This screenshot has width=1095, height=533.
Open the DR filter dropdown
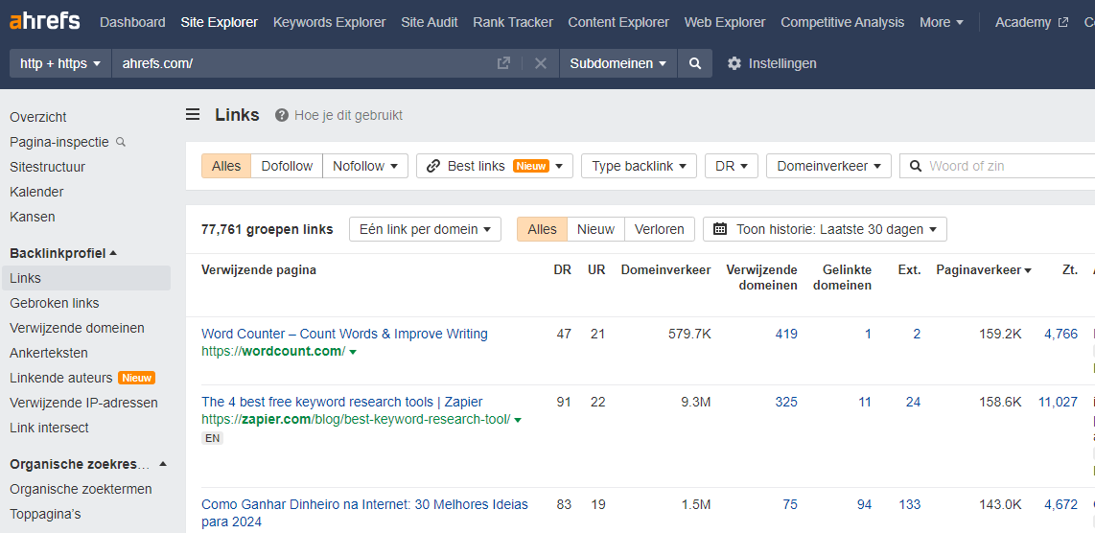coord(732,166)
